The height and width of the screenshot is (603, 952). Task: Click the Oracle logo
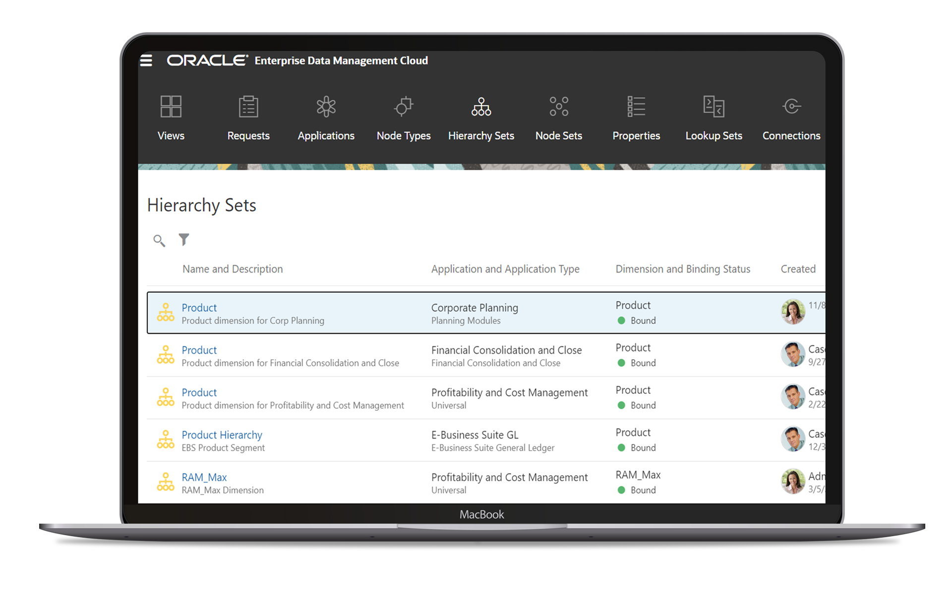[207, 60]
